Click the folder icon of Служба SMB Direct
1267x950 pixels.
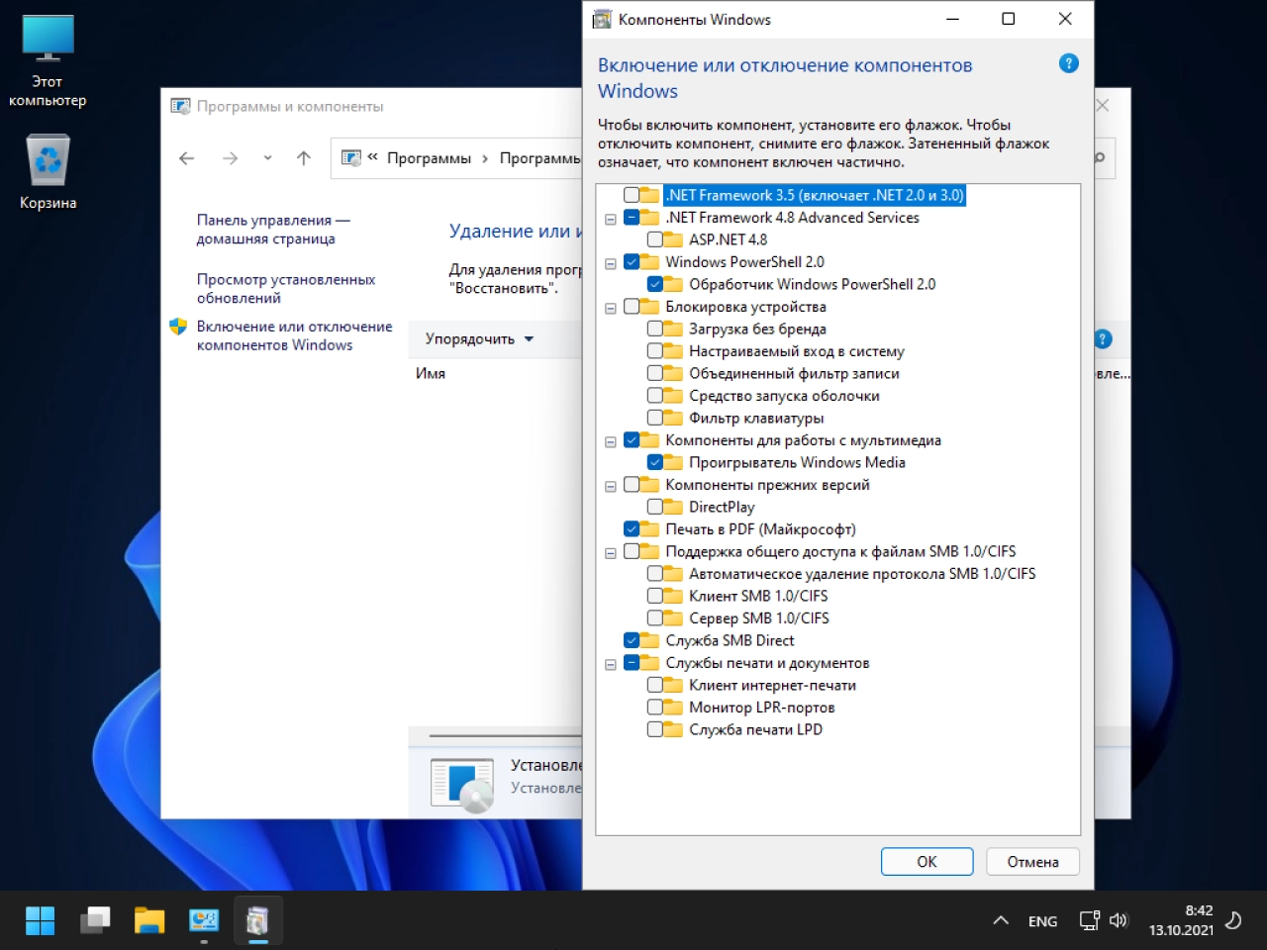point(649,640)
